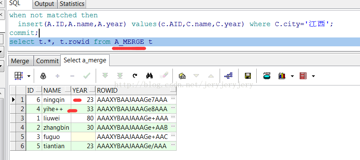Click YEAR value 80 in liuwei row
The image size is (360, 160).
[83, 118]
